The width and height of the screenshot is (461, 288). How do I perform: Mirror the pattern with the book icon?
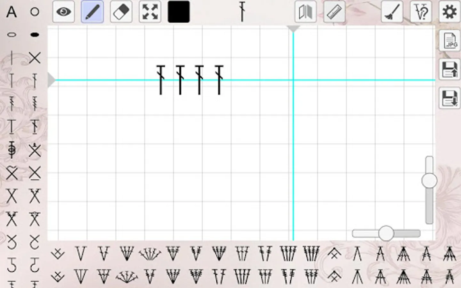click(305, 12)
